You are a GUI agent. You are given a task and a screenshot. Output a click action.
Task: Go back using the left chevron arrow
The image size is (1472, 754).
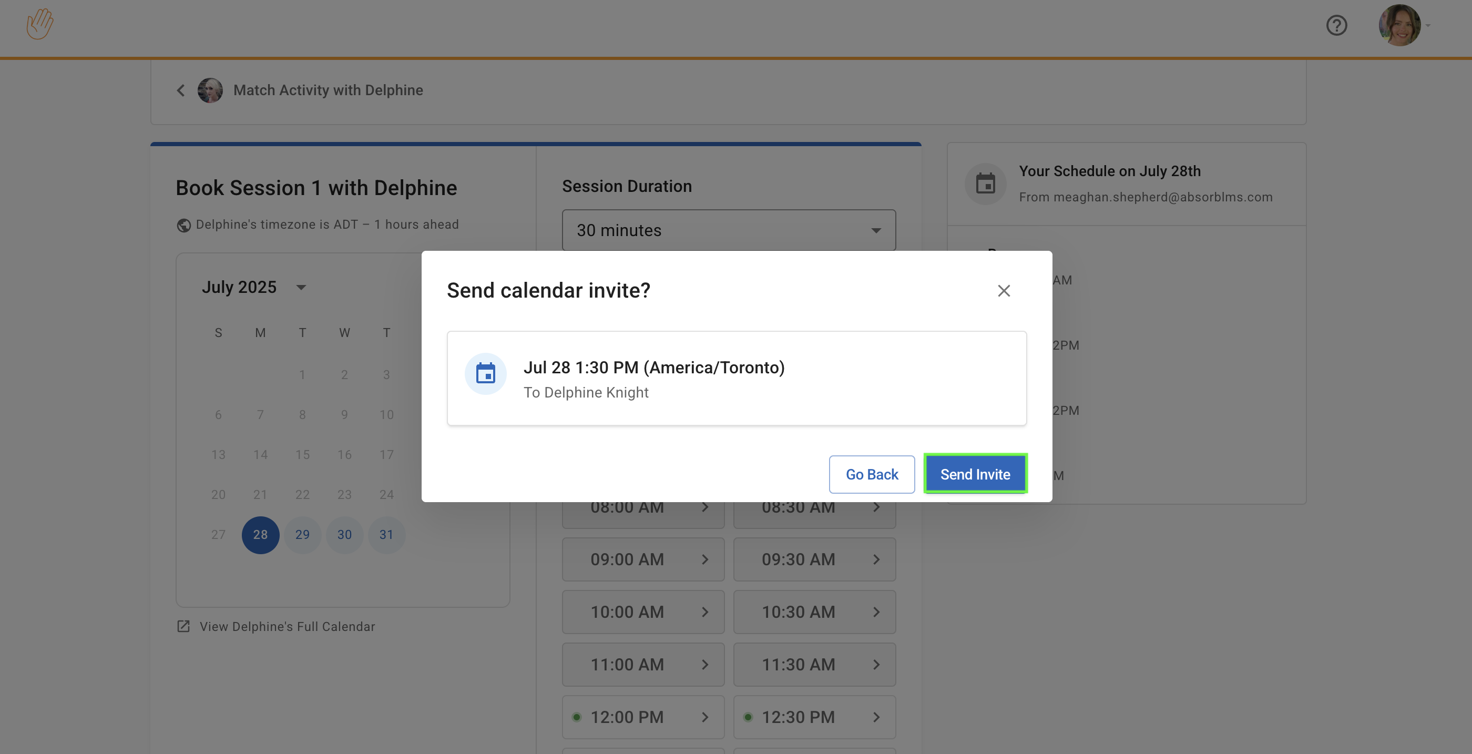point(180,90)
